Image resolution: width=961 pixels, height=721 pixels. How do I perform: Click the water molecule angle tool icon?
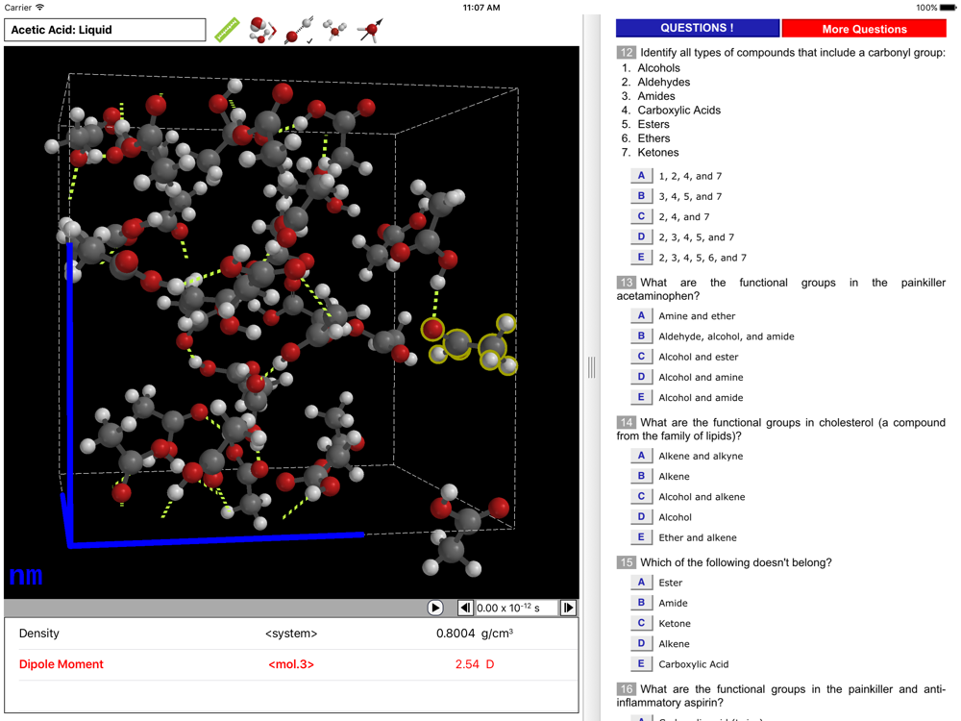point(261,30)
